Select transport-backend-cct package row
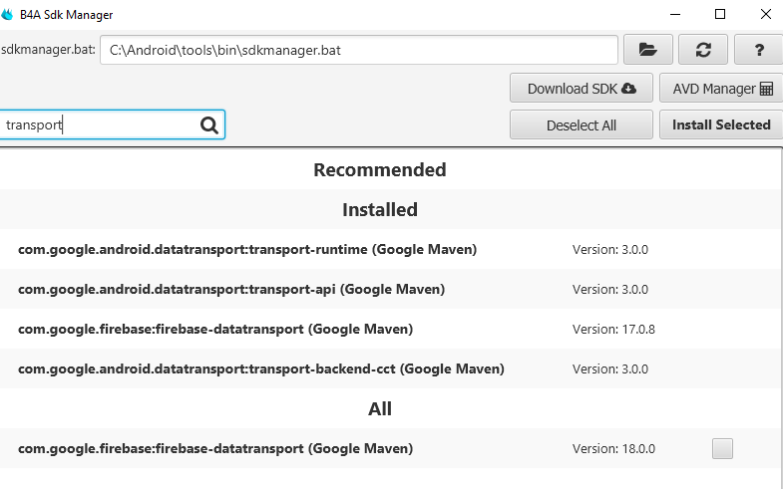 point(261,368)
